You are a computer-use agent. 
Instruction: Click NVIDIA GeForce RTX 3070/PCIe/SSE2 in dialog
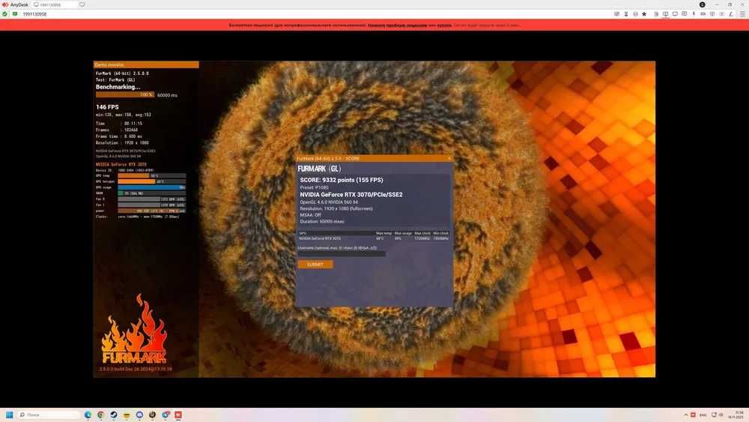click(351, 195)
